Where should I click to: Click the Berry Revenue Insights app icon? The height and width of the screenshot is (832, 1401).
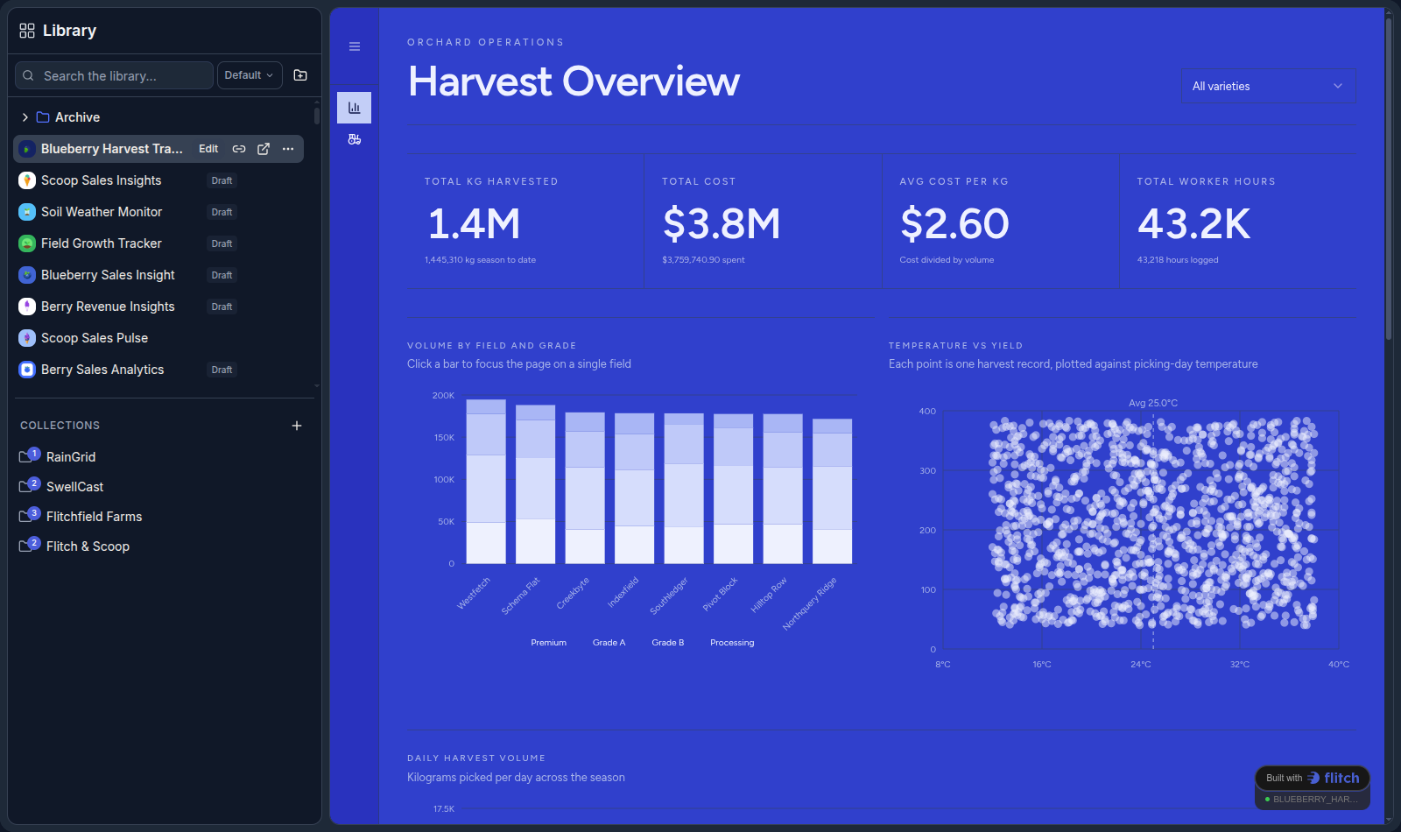tap(27, 307)
